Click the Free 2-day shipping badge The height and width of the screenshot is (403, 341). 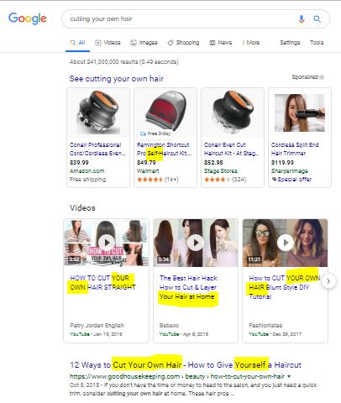click(x=155, y=133)
